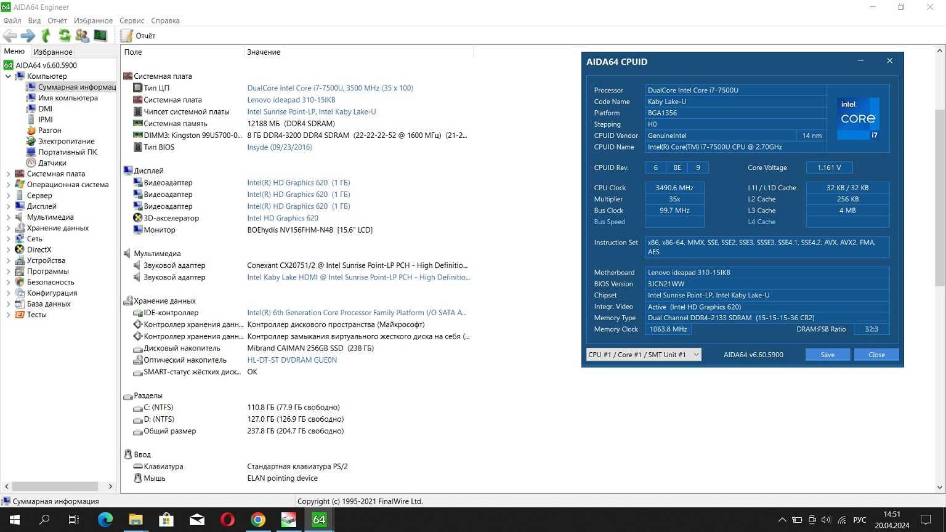Open the green monitor diagnostics icon
946x532 pixels.
pos(100,36)
